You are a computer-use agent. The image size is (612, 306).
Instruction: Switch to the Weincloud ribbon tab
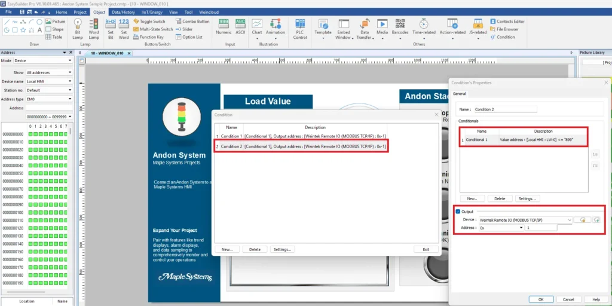click(x=208, y=12)
